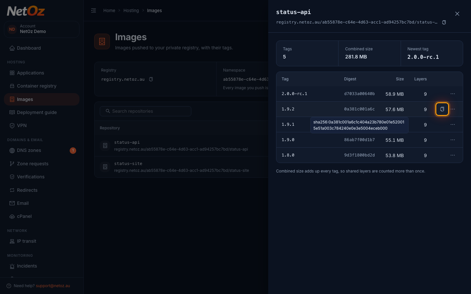Open Email section

(x=42, y=203)
